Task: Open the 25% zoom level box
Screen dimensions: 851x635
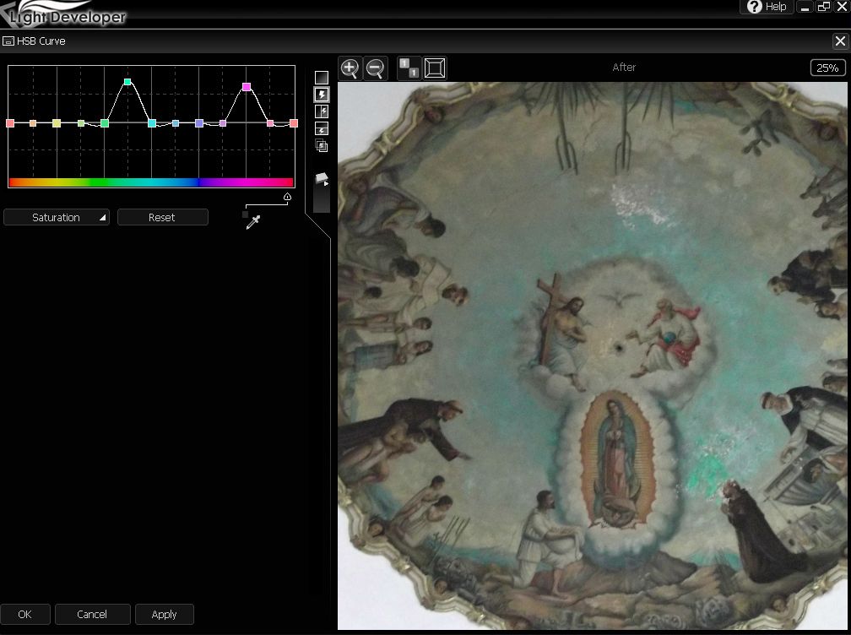Action: click(827, 68)
